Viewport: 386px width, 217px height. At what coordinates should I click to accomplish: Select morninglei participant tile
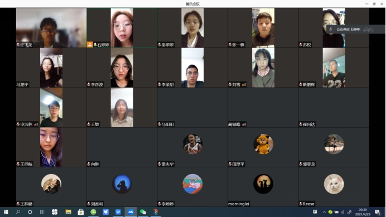point(263,187)
